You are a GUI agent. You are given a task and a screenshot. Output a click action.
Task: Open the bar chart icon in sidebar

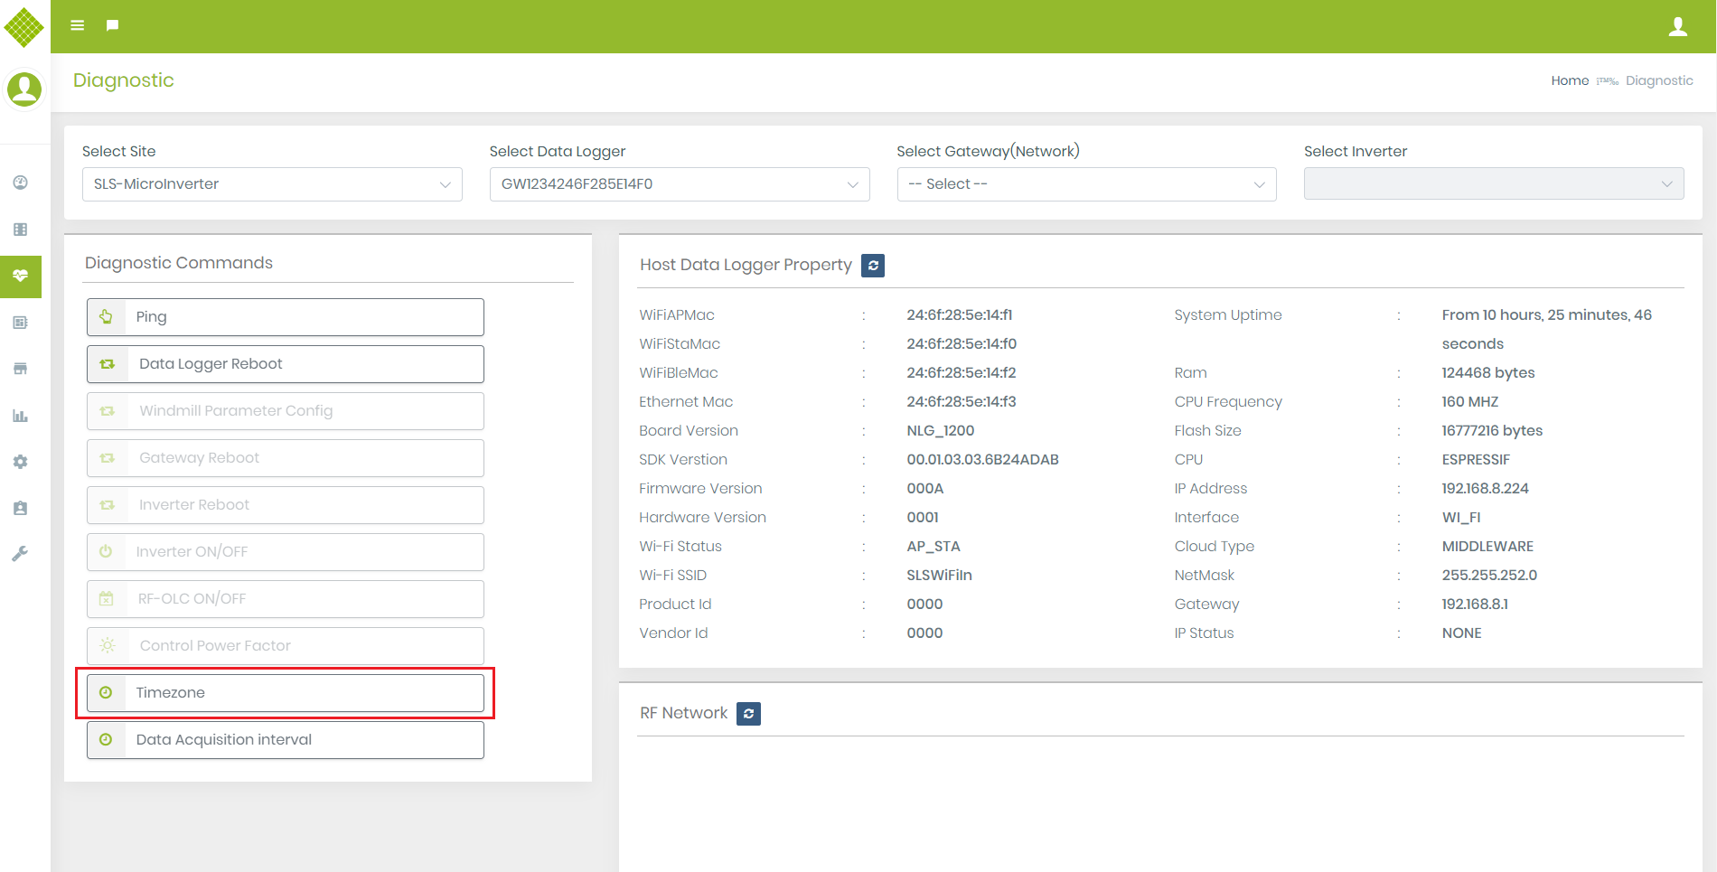(21, 416)
